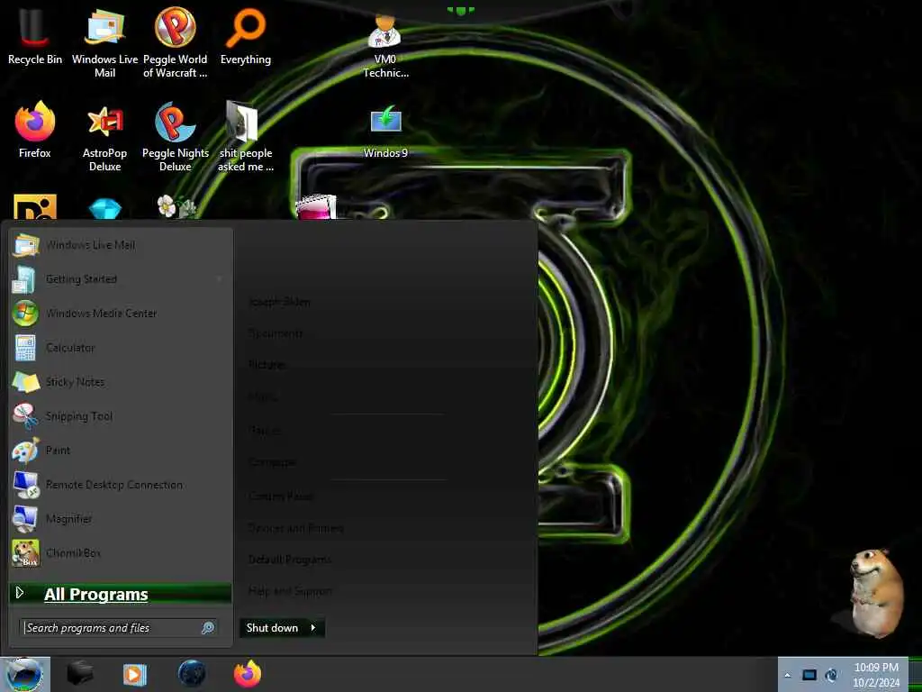922x692 pixels.
Task: Click the monitor icon in system tray
Action: pos(809,675)
